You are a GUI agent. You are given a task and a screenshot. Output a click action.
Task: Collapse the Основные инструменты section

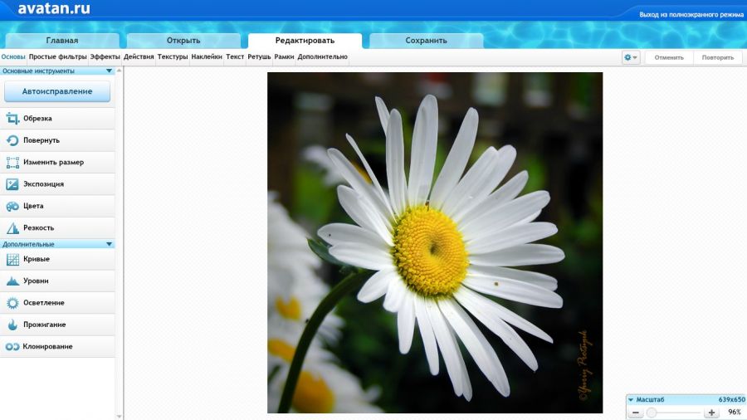[x=109, y=71]
